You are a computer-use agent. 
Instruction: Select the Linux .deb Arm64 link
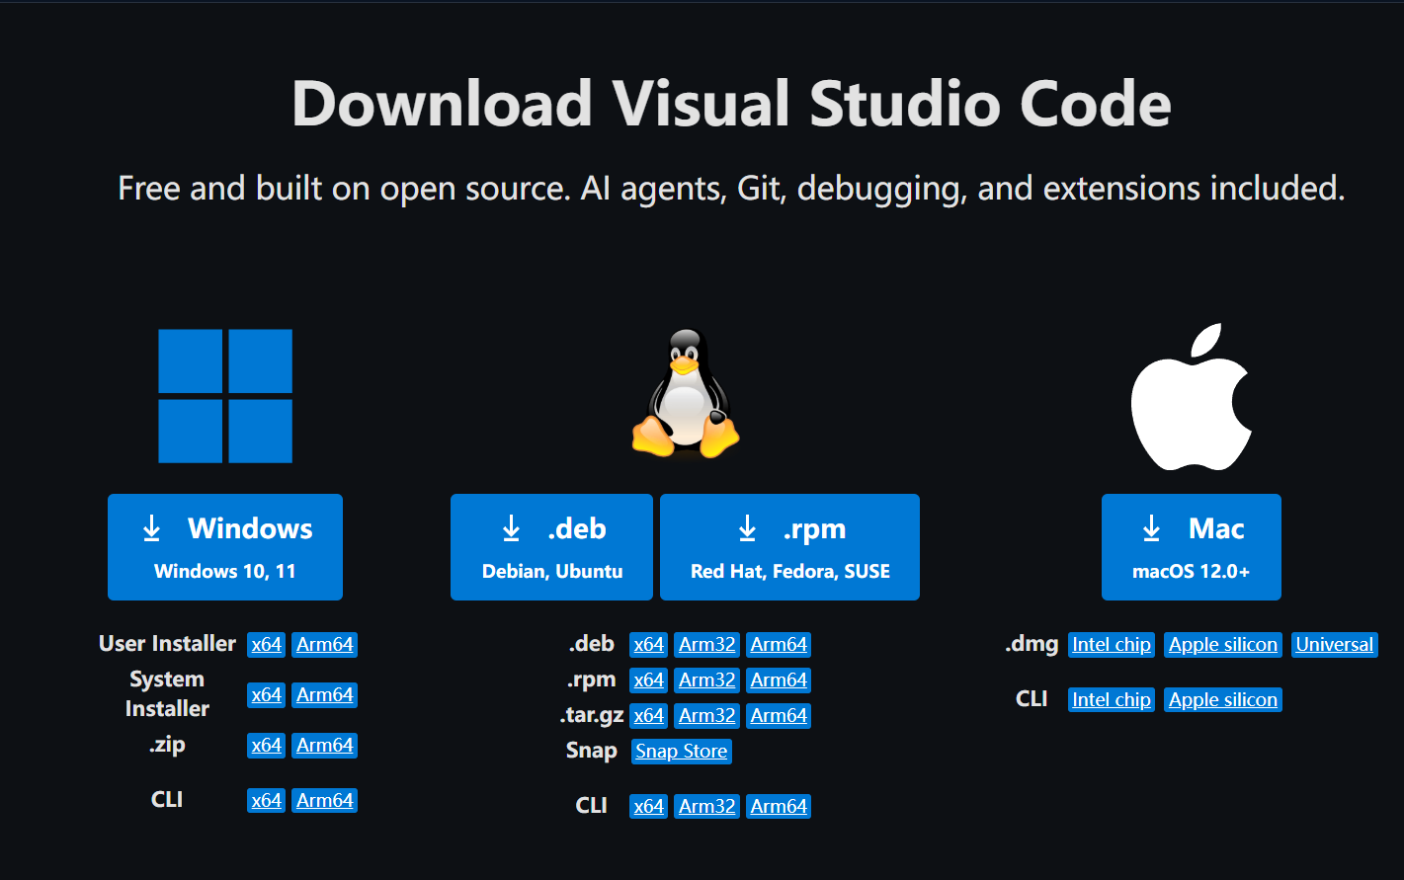[x=779, y=645]
